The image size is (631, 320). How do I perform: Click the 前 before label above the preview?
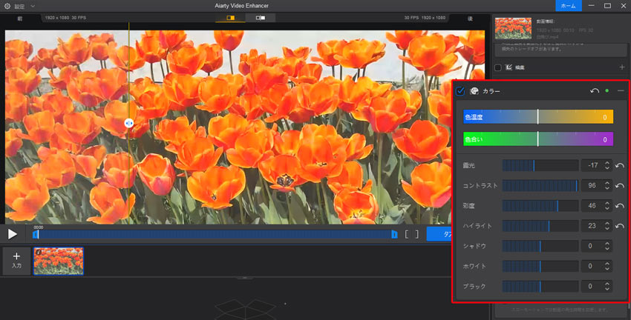20,19
